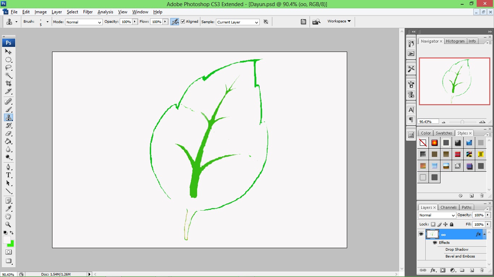Viewport: 494px width, 277px height.
Task: Open the Filter menu
Action: 88,12
